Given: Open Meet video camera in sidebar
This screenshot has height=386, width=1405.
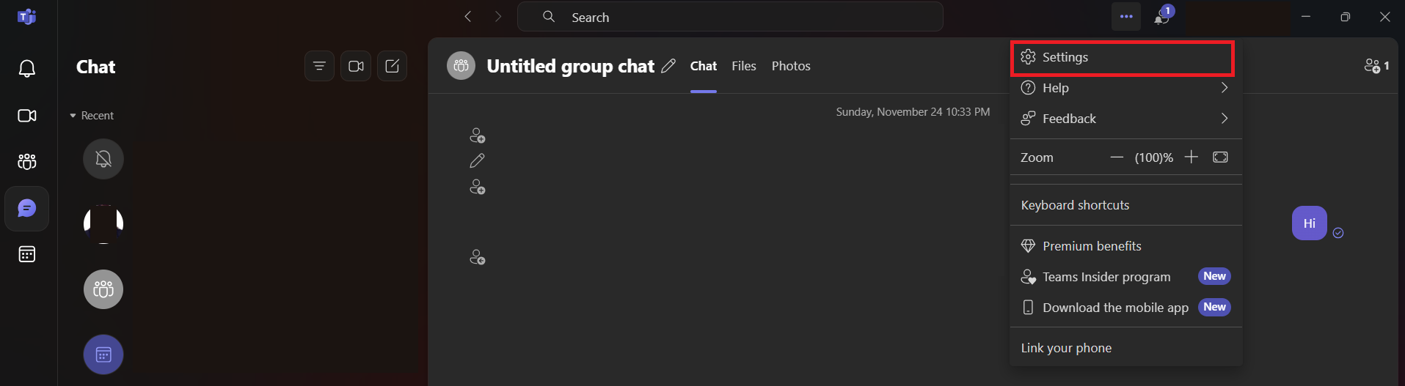Looking at the screenshot, I should click(x=27, y=116).
